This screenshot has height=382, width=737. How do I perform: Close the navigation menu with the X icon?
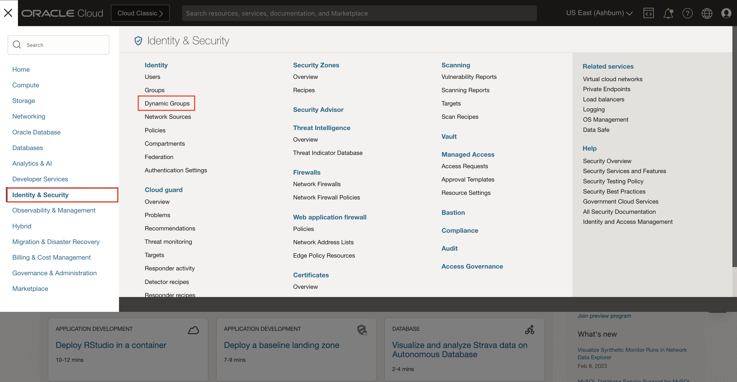[x=8, y=13]
